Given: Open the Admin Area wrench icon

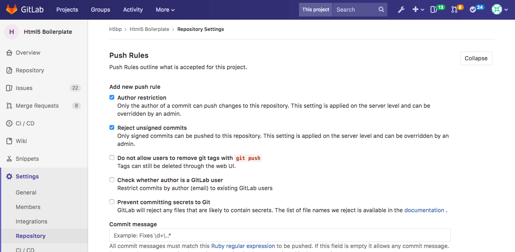Looking at the screenshot, I should [x=401, y=9].
